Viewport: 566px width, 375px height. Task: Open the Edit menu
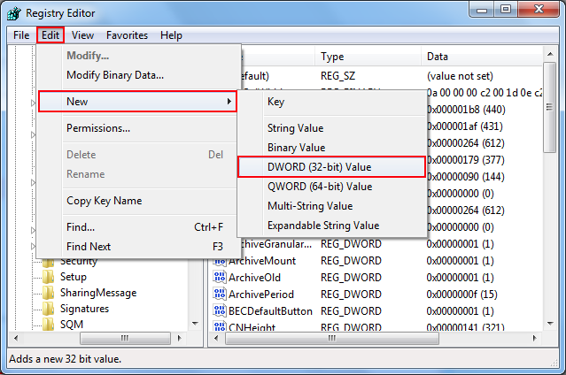coord(50,35)
